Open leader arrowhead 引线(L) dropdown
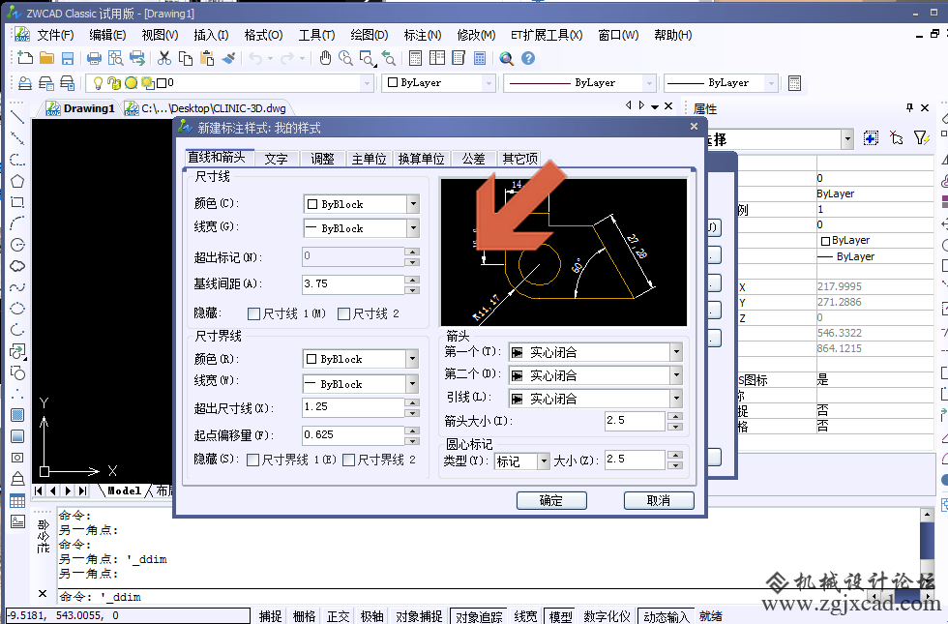948x624 pixels. tap(676, 399)
